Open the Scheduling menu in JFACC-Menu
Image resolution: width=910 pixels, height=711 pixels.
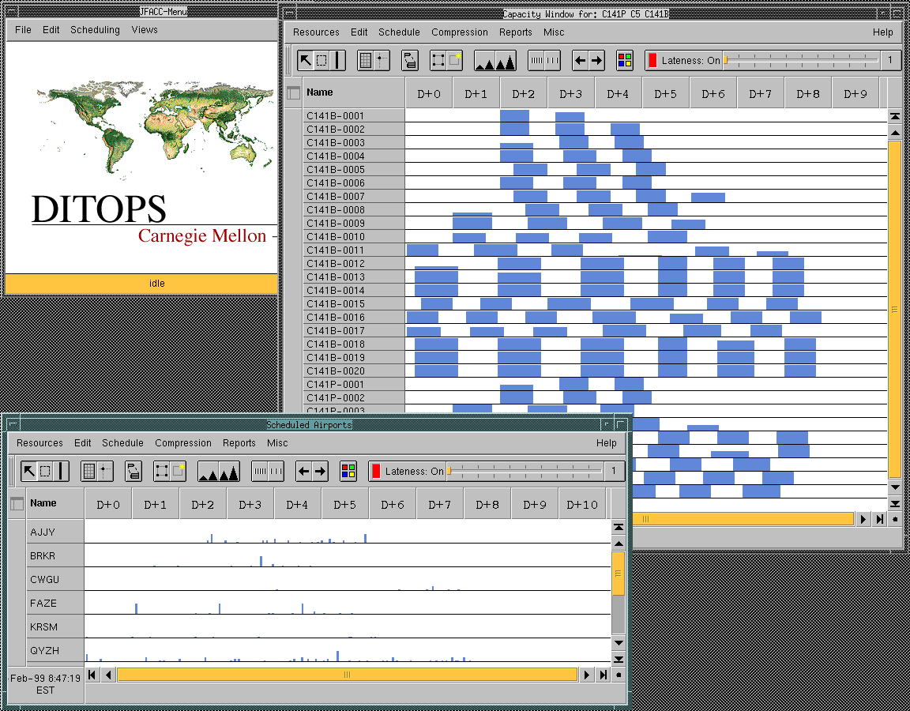(x=95, y=30)
